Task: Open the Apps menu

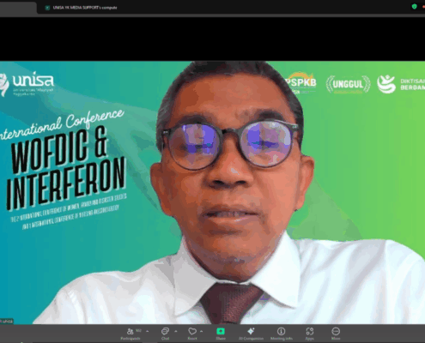Action: point(310,334)
